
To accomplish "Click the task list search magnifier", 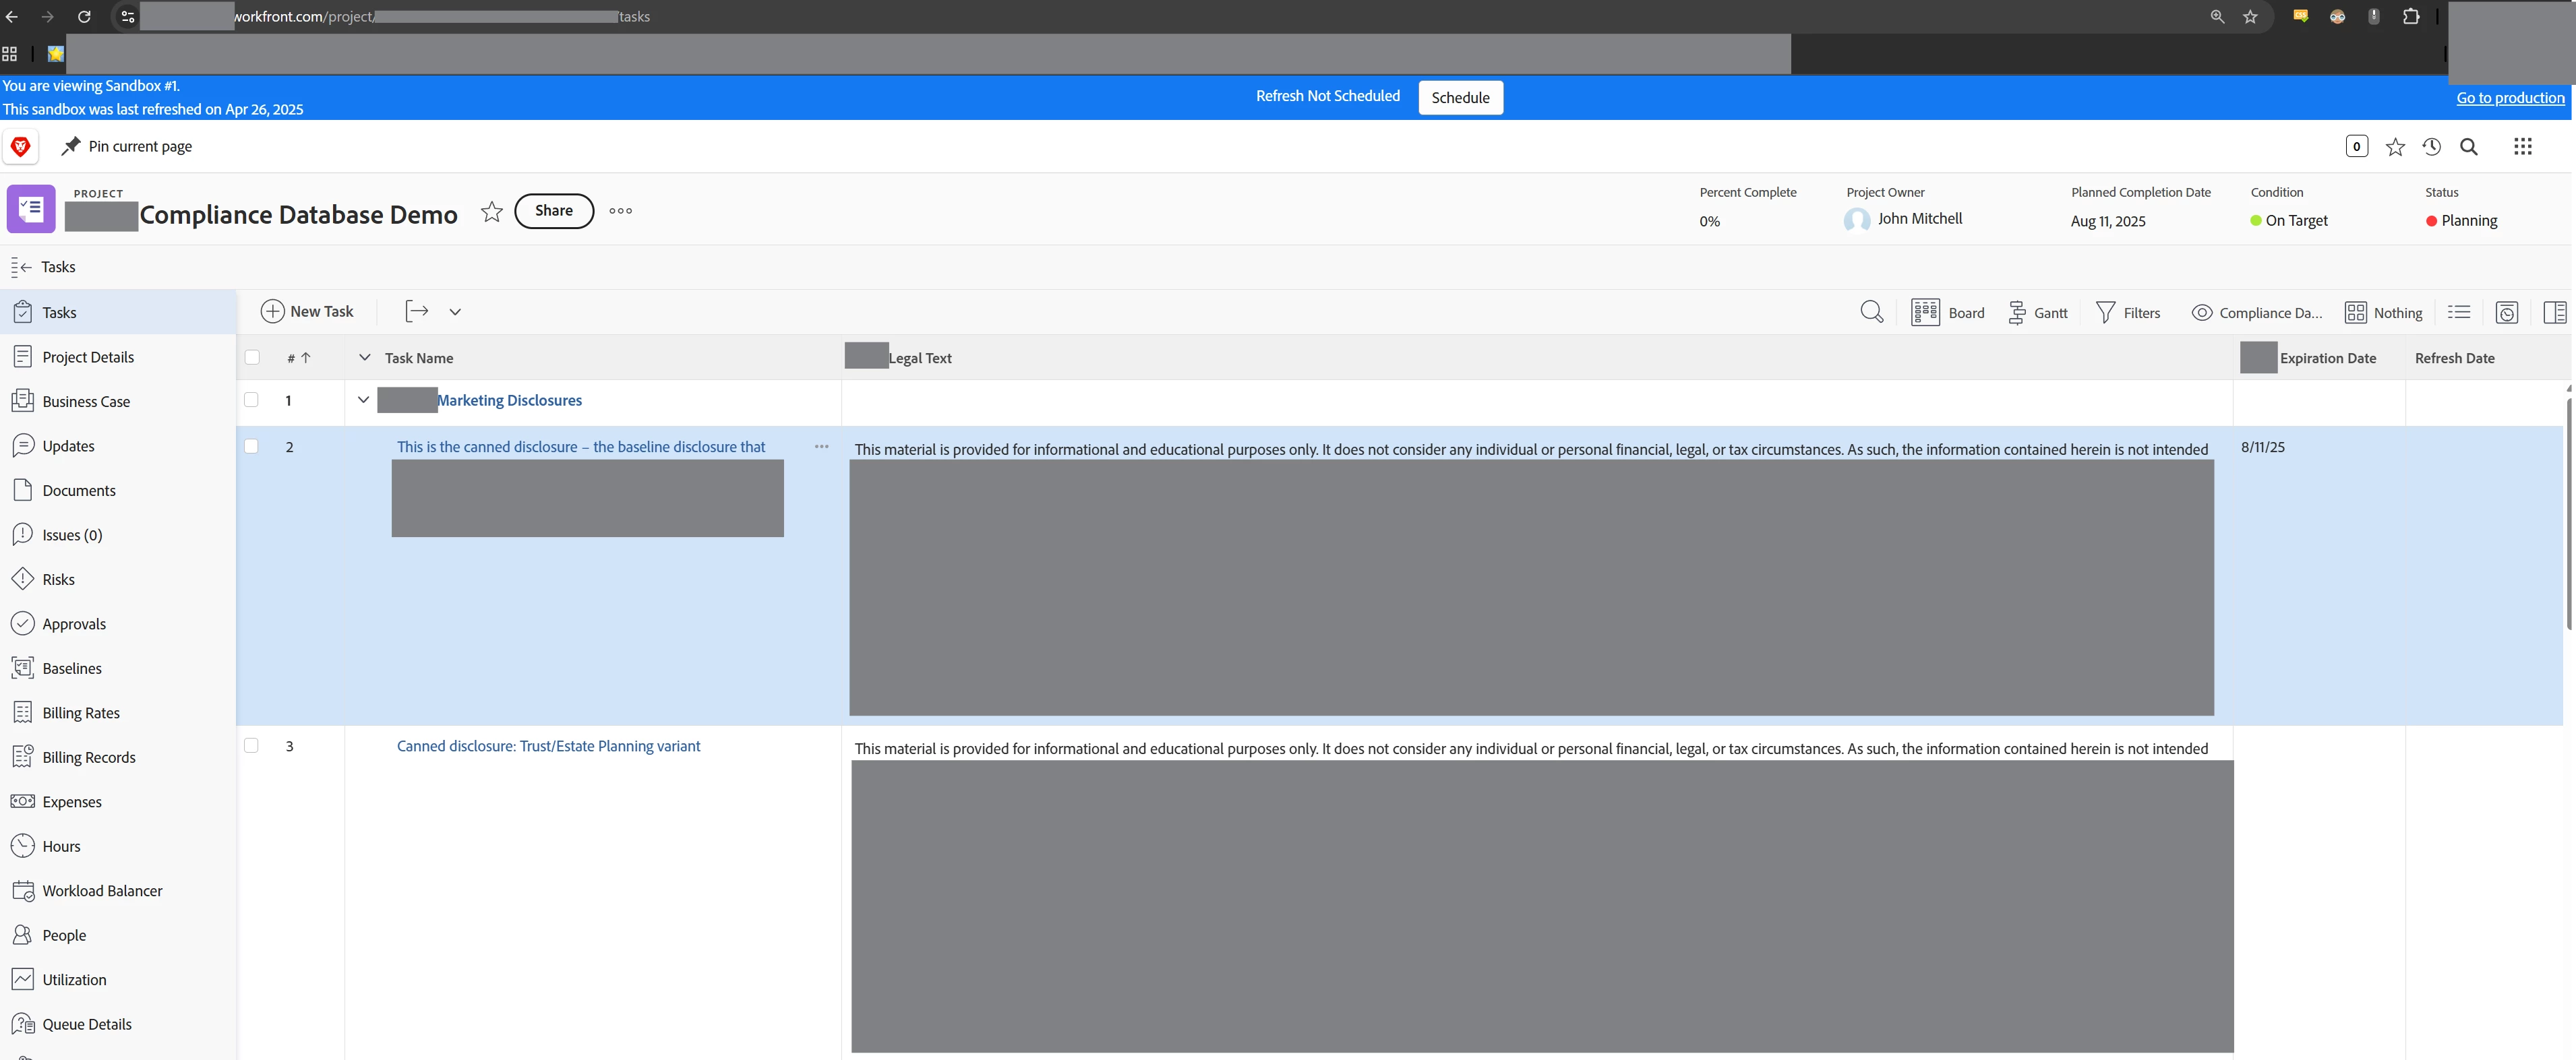I will (1871, 312).
